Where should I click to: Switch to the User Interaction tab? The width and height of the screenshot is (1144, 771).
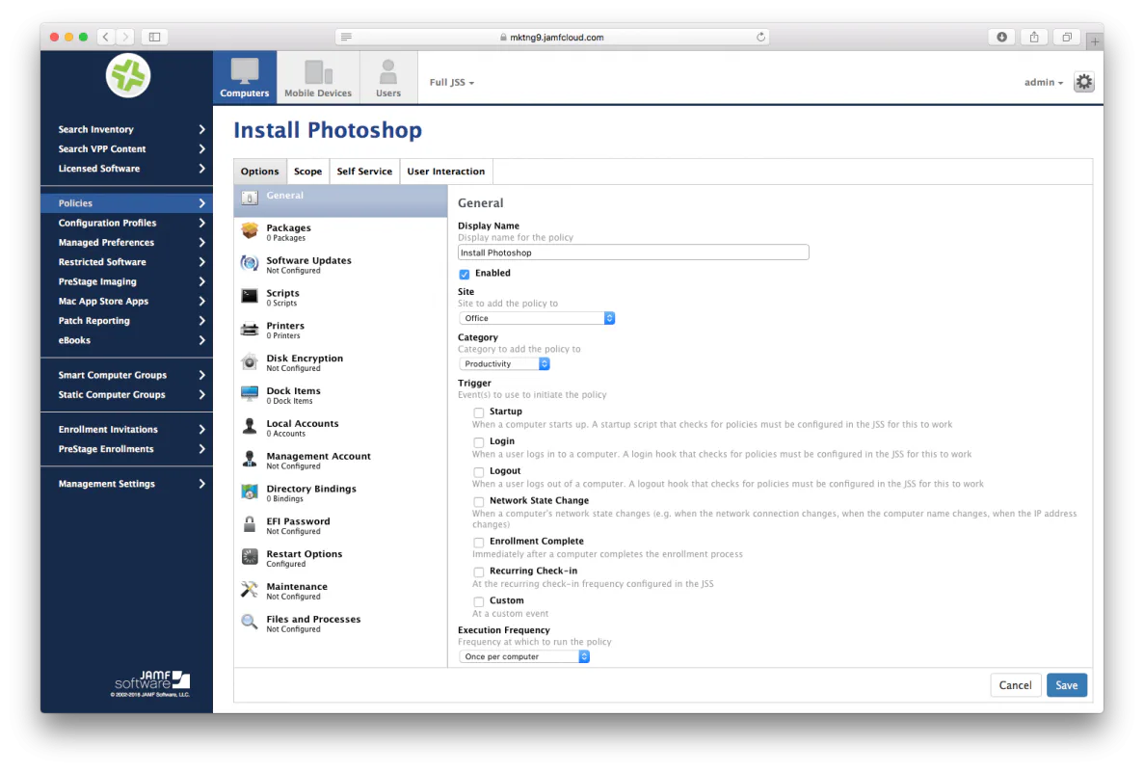(446, 172)
